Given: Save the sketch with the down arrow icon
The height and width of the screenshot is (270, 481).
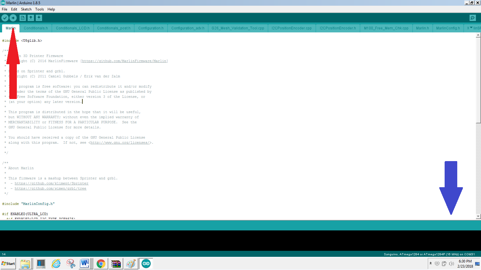Looking at the screenshot, I should (x=39, y=18).
